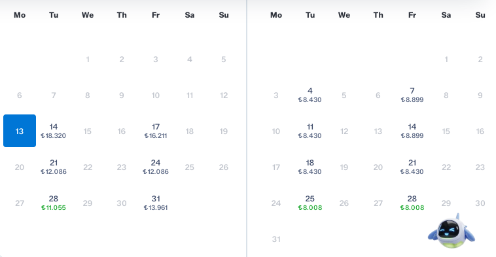Click disabled date 31 in right calendar
Viewport: 496px width, 257px height.
click(276, 239)
